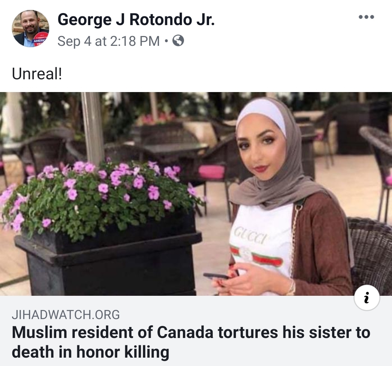Screen dimensions: 392x366
Task: Click the globe public privacy icon
Action: pyautogui.click(x=178, y=41)
